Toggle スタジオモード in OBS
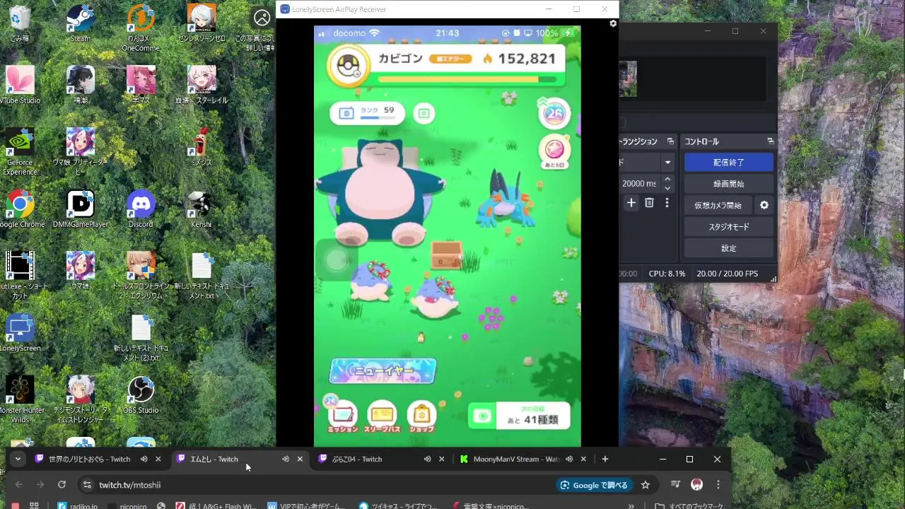The width and height of the screenshot is (905, 509). click(728, 227)
